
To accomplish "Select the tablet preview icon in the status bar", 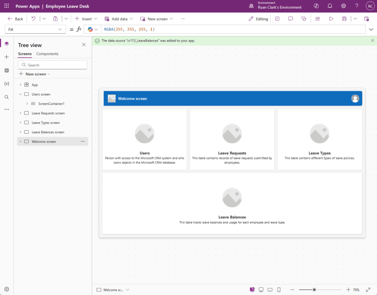I will [270, 290].
